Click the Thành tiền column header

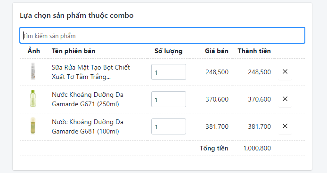click(x=254, y=51)
